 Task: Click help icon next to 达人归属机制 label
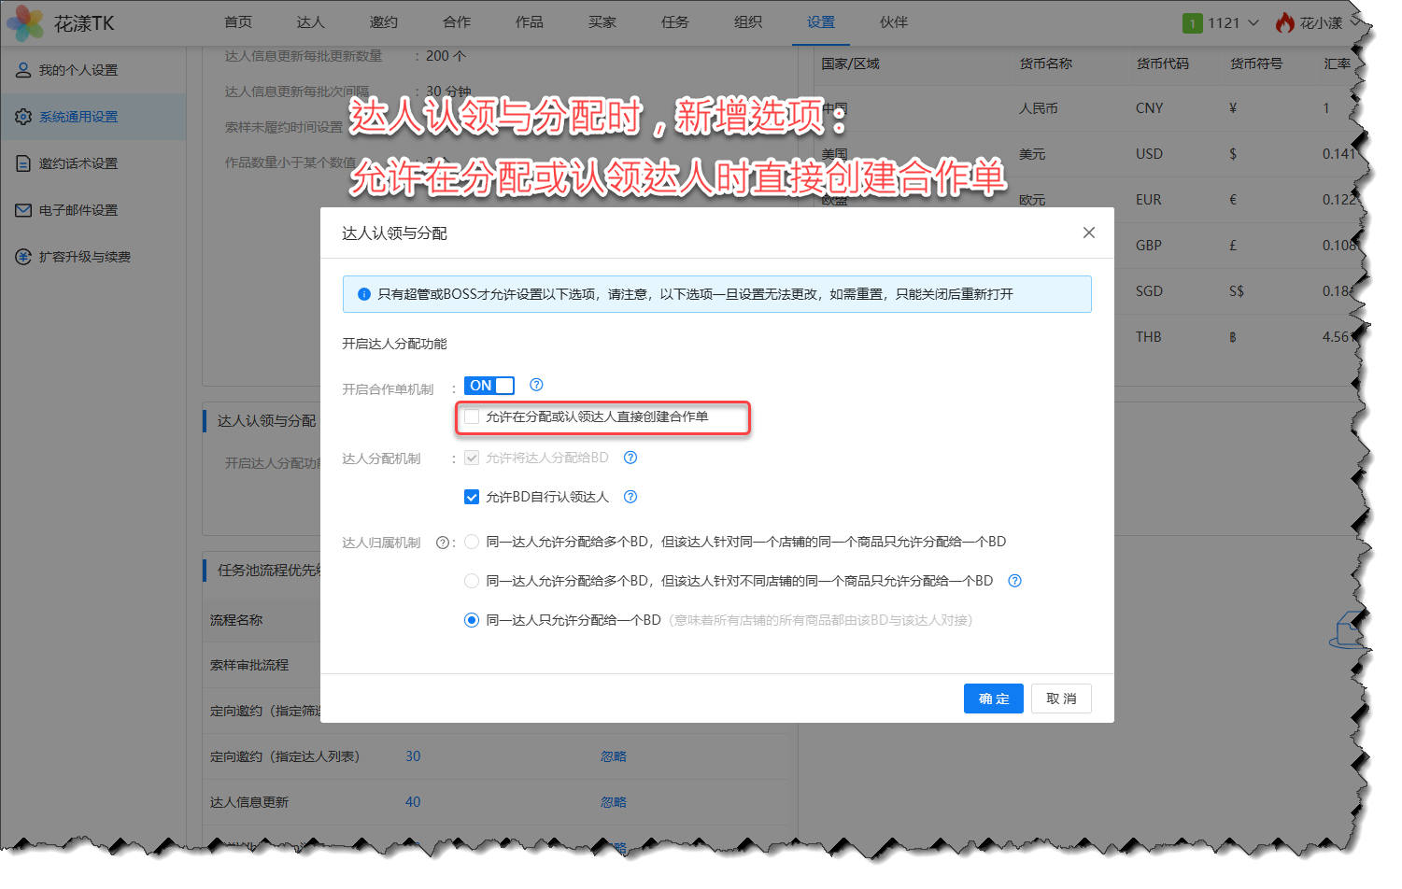tap(443, 543)
